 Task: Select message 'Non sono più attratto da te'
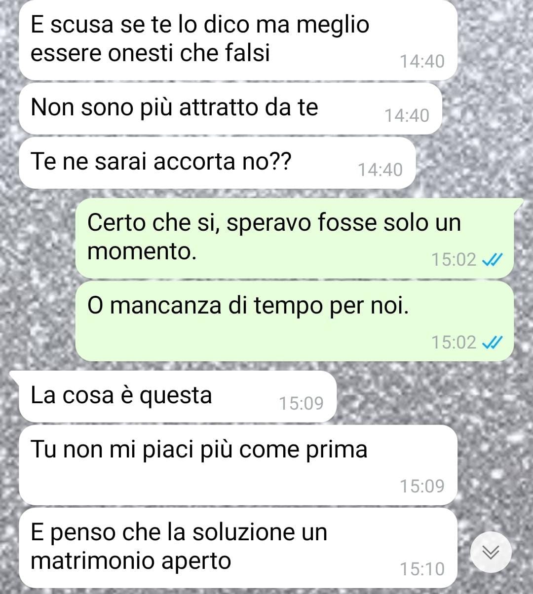click(x=230, y=108)
